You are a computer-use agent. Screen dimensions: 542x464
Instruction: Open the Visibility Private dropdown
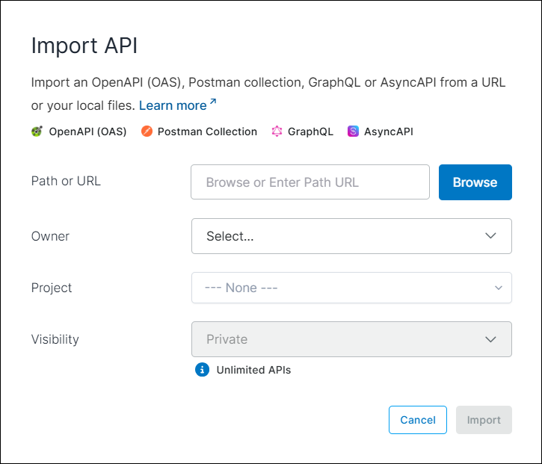tap(351, 339)
